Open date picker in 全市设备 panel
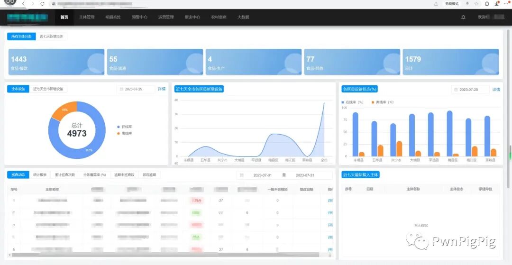 pos(136,89)
